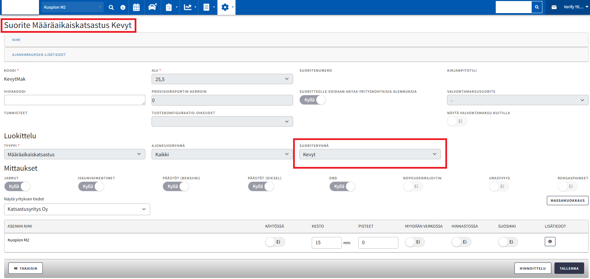Click the envelope messages icon
The height and width of the screenshot is (279, 590).
pyautogui.click(x=554, y=7)
